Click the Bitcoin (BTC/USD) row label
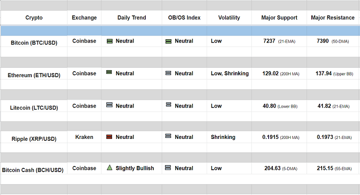360x195 pixels. [34, 43]
